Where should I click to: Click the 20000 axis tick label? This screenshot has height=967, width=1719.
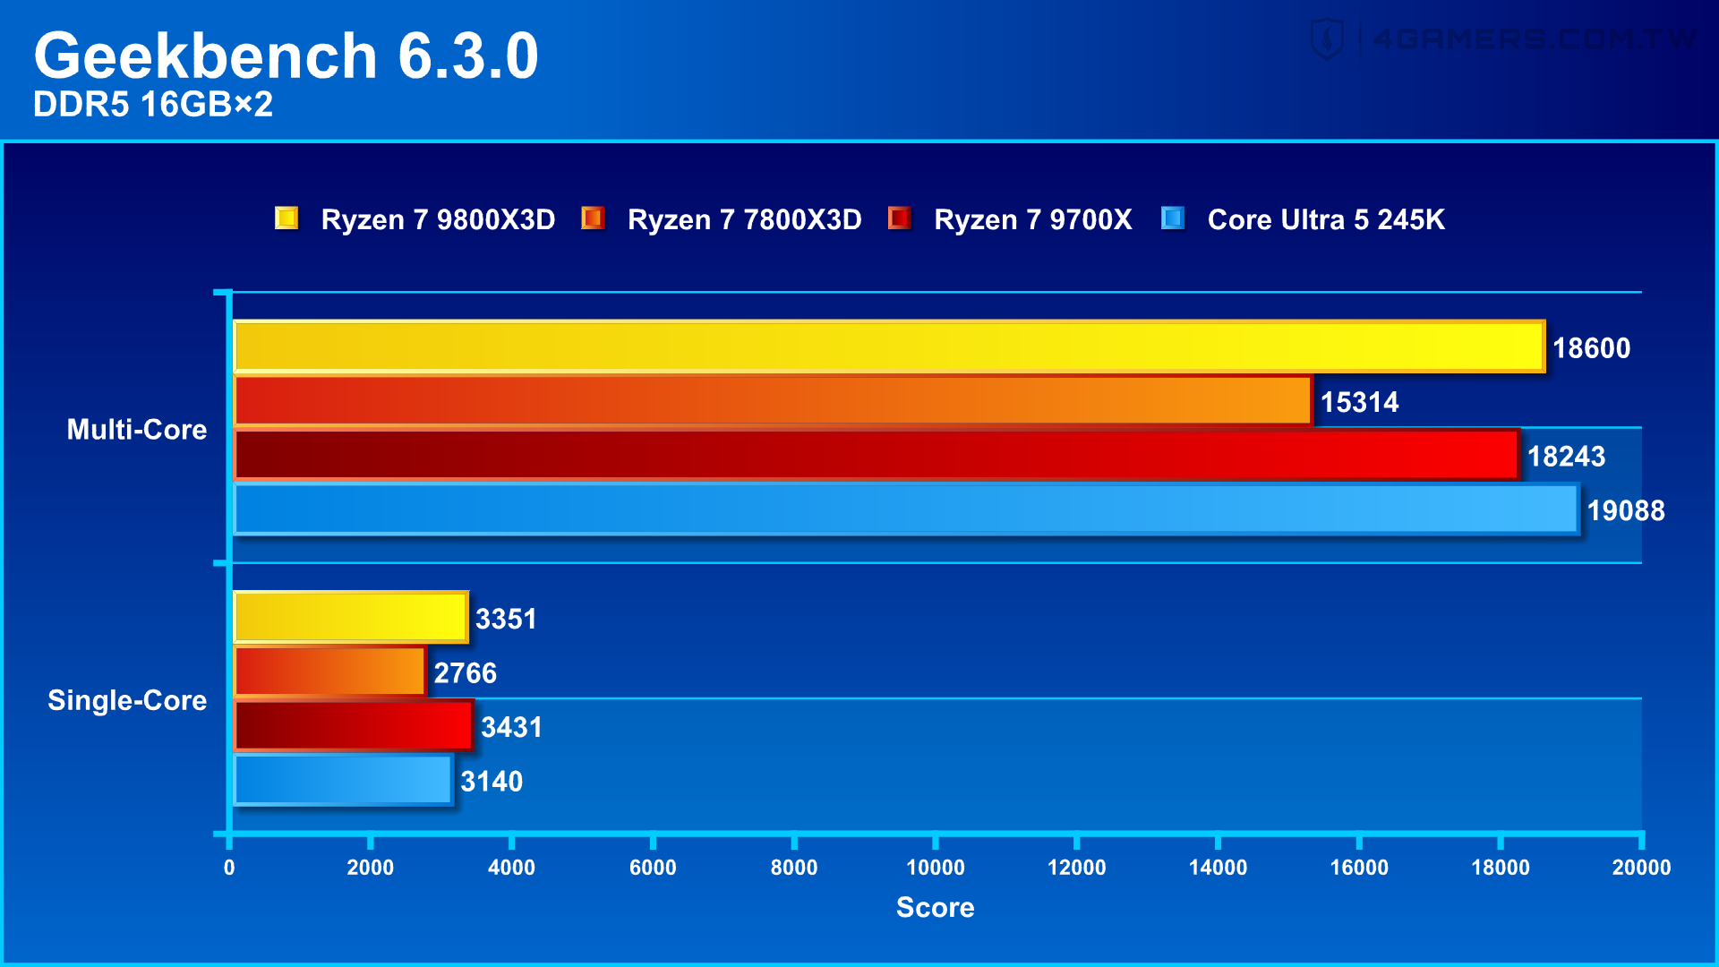1642,868
